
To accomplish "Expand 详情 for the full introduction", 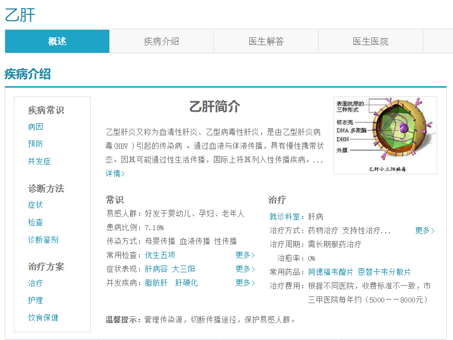I will (x=114, y=173).
